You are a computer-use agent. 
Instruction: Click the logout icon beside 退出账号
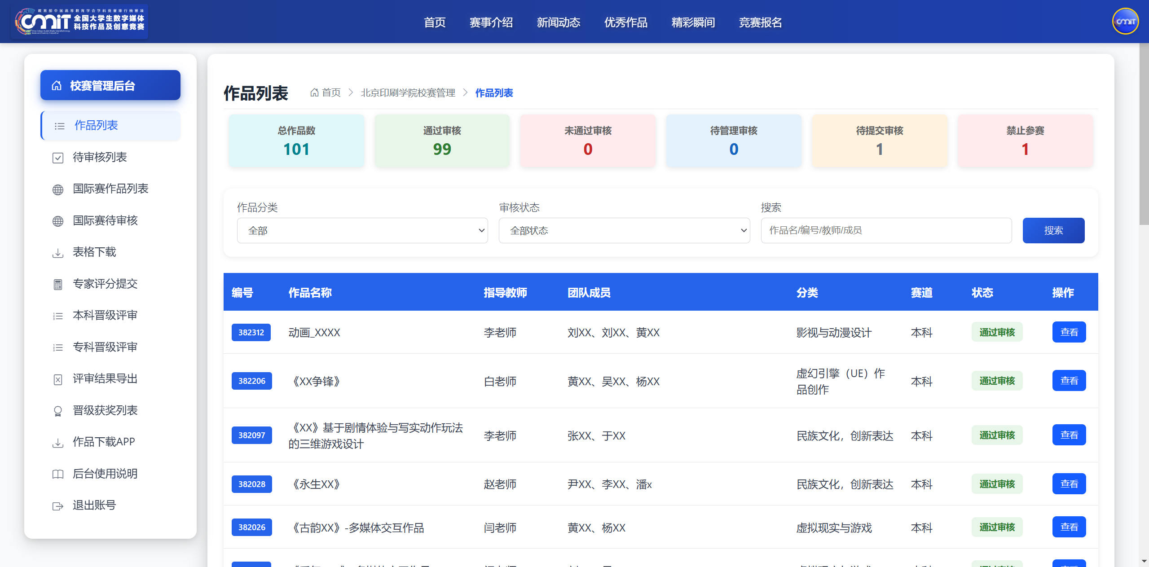[x=58, y=506]
